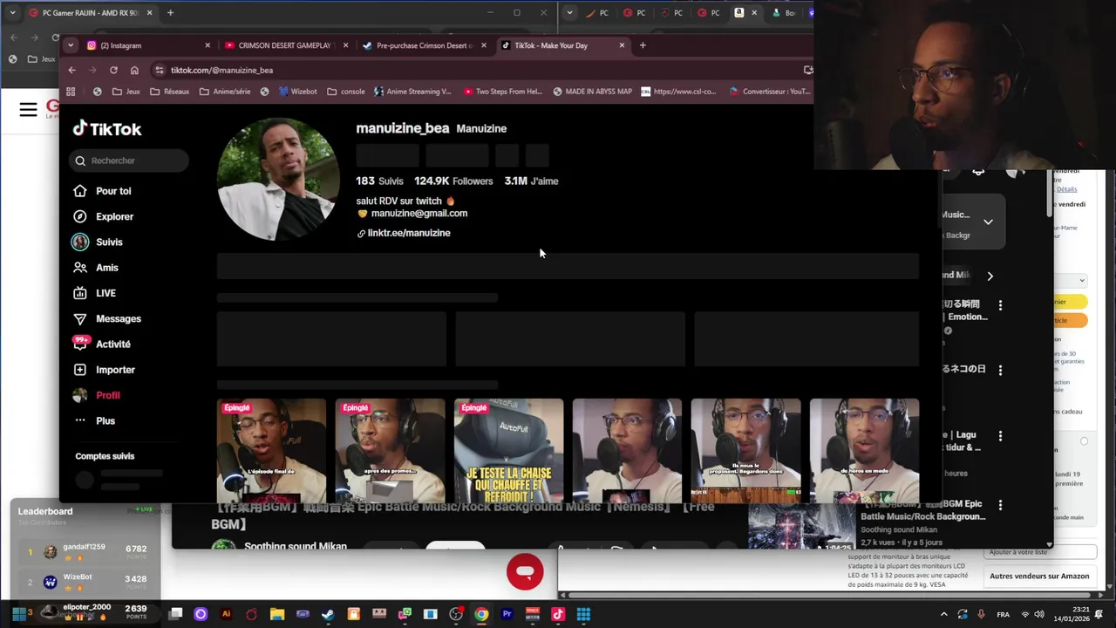
Task: Open video captioned 'Ils nous le proposent'
Action: (745, 451)
